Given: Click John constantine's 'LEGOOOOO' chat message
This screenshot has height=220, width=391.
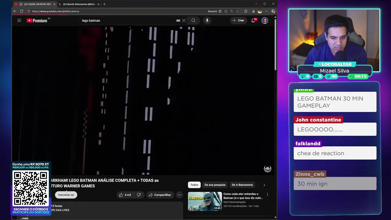Looking at the screenshot, I should [x=335, y=129].
